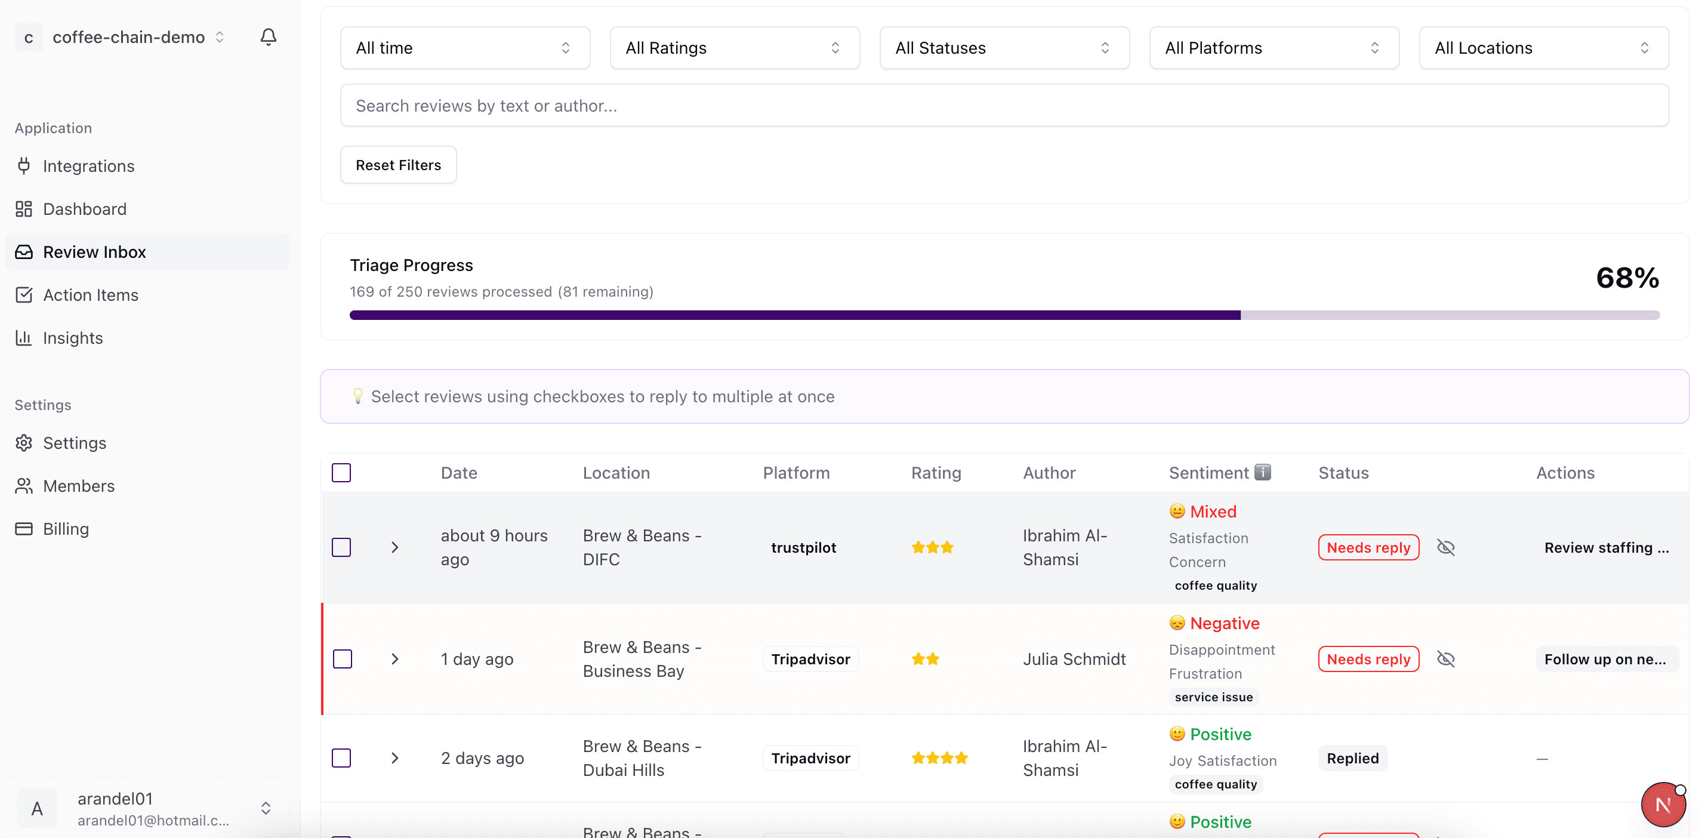Click the Reset Filters button
This screenshot has width=1702, height=838.
[x=397, y=165]
